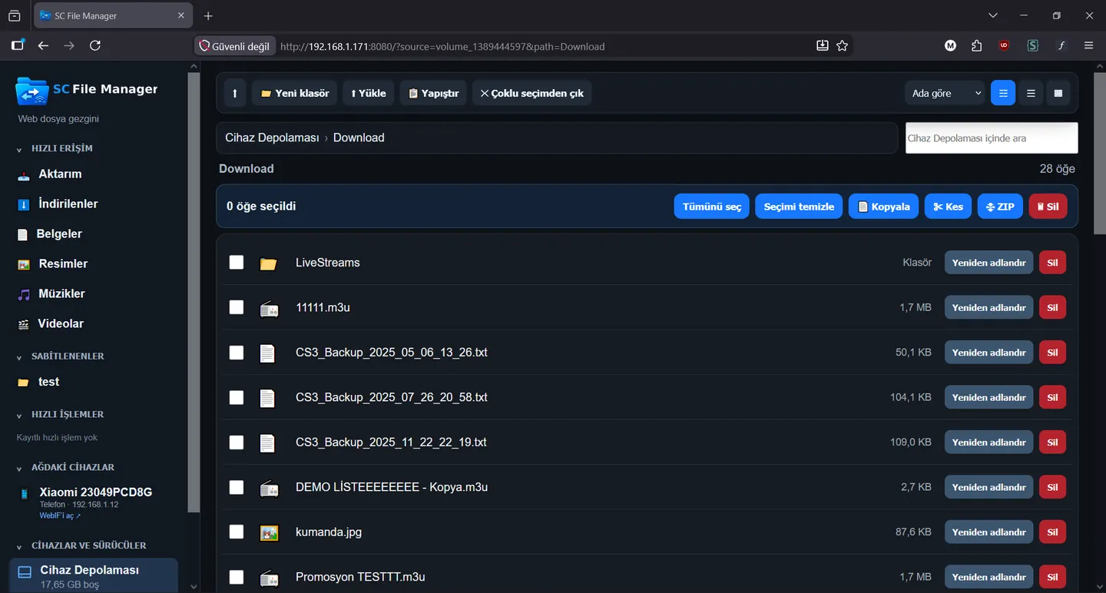Collapse the HIZLI ERİŞİM section

[19, 149]
